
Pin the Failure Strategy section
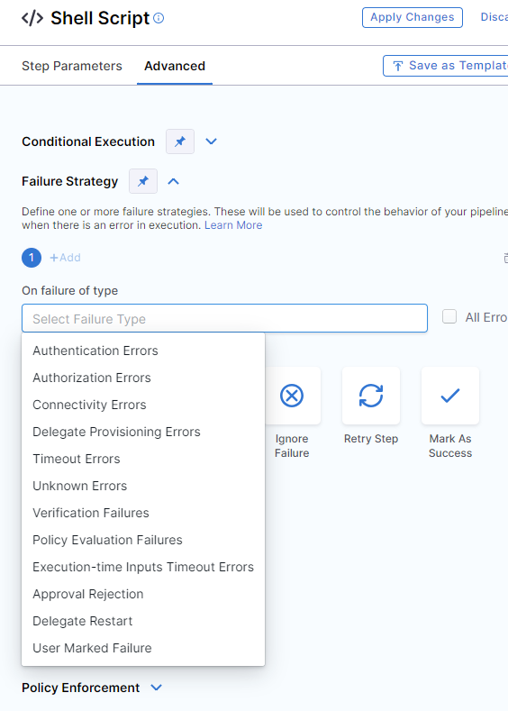pyautogui.click(x=143, y=181)
